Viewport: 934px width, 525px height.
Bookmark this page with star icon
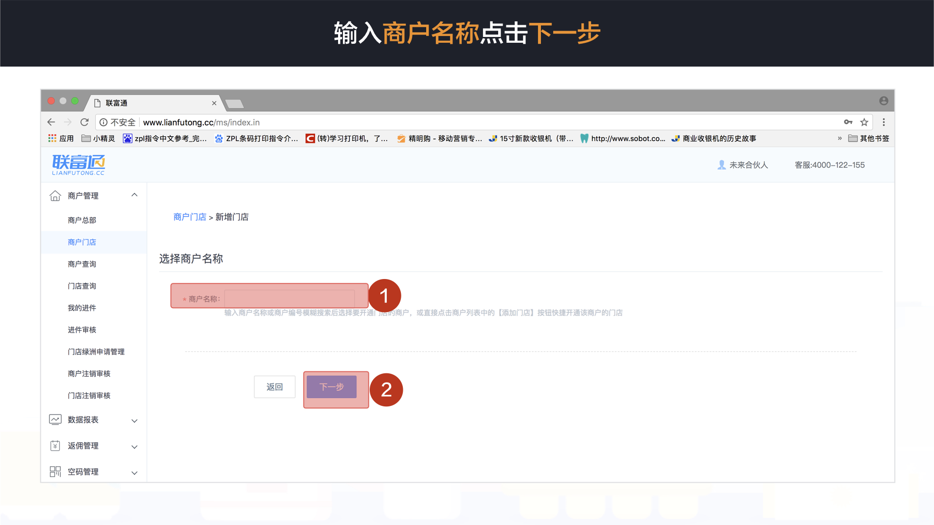[864, 122]
